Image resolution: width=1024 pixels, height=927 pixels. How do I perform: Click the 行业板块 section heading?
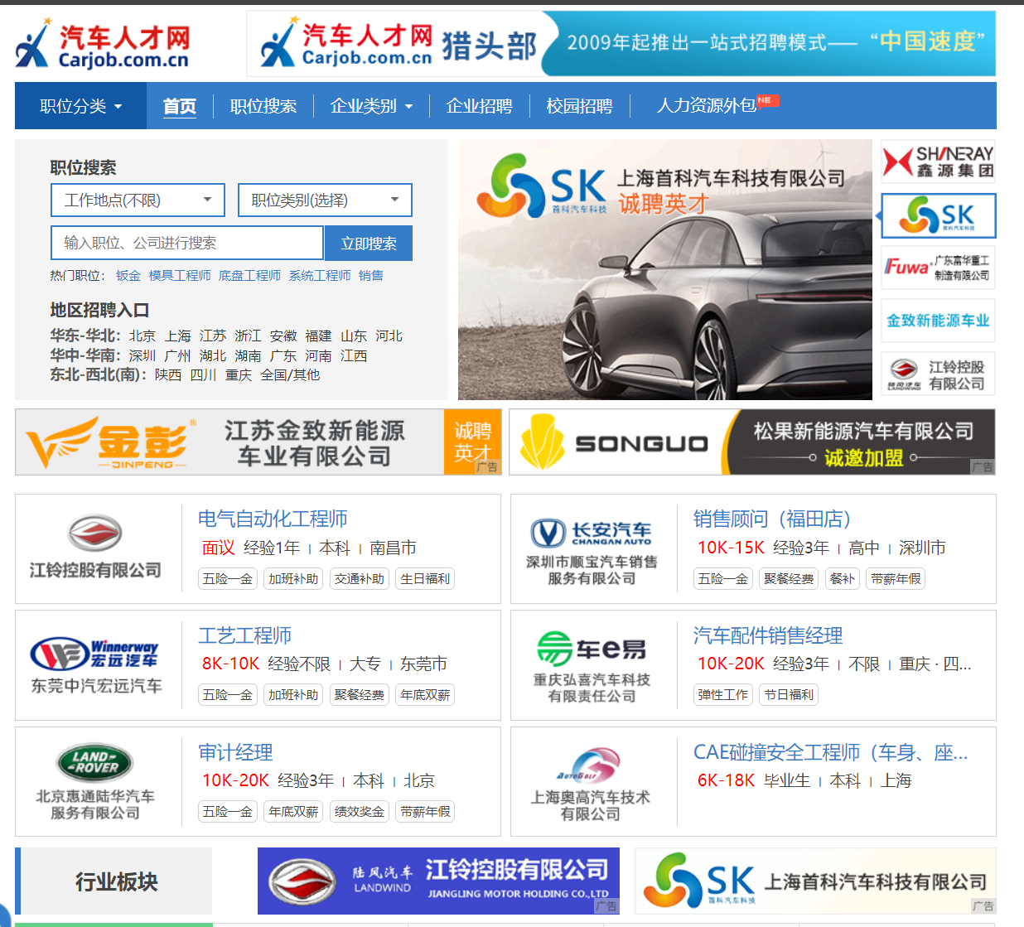coord(116,881)
